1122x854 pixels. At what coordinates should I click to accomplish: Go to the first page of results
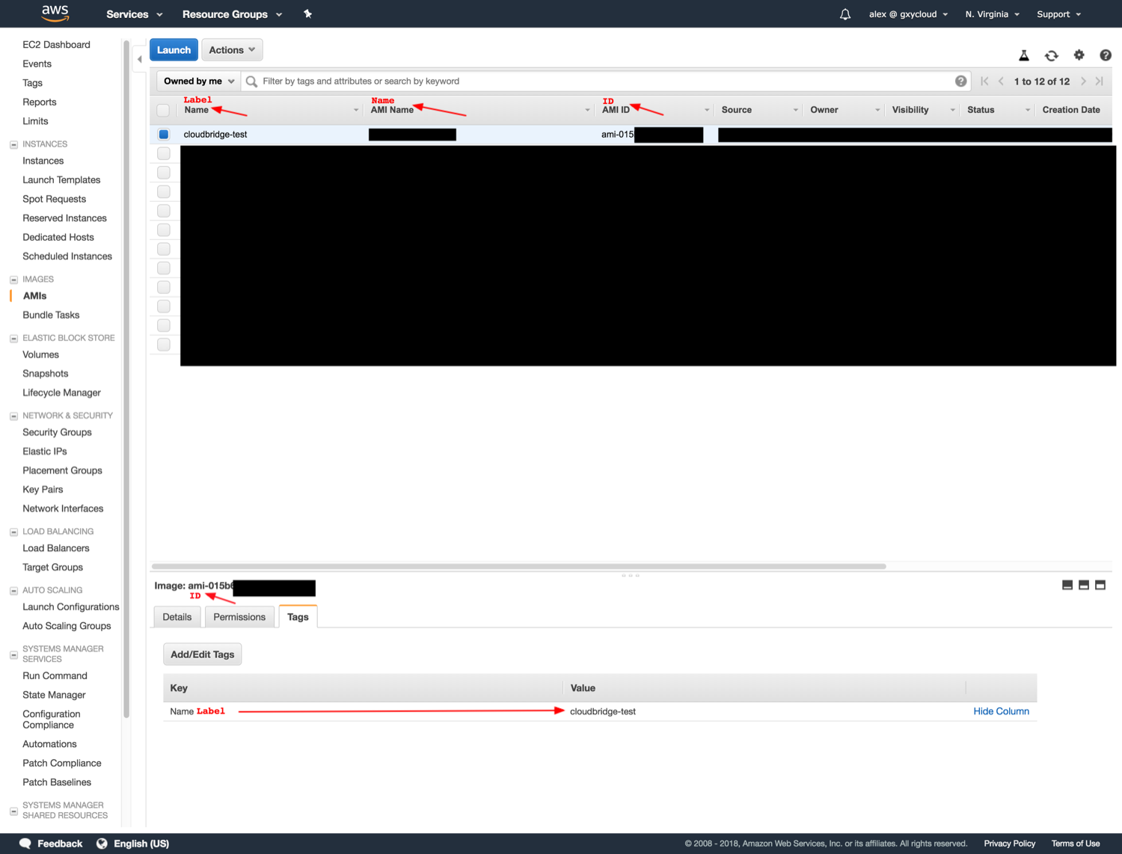tap(984, 81)
